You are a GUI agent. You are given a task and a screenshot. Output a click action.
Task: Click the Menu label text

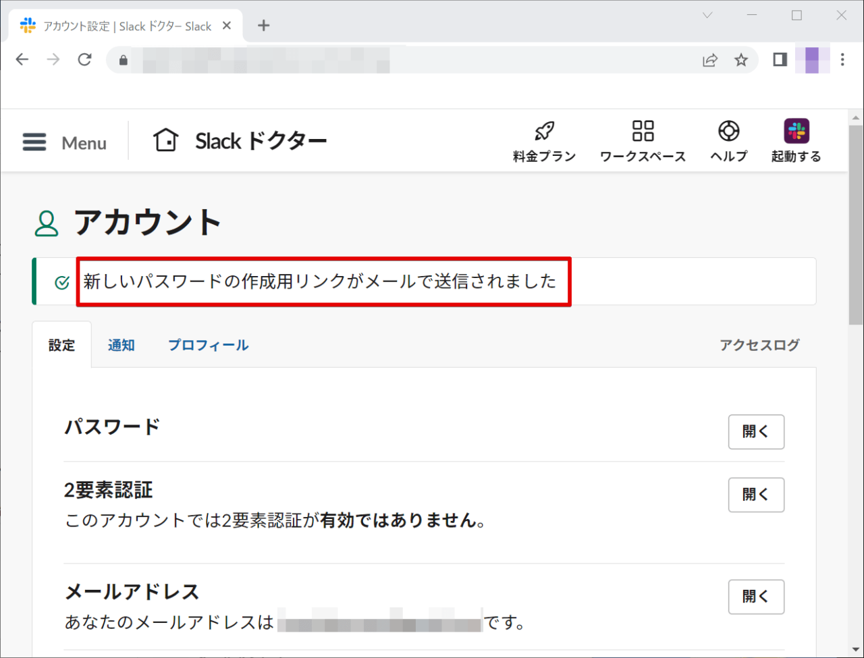84,143
